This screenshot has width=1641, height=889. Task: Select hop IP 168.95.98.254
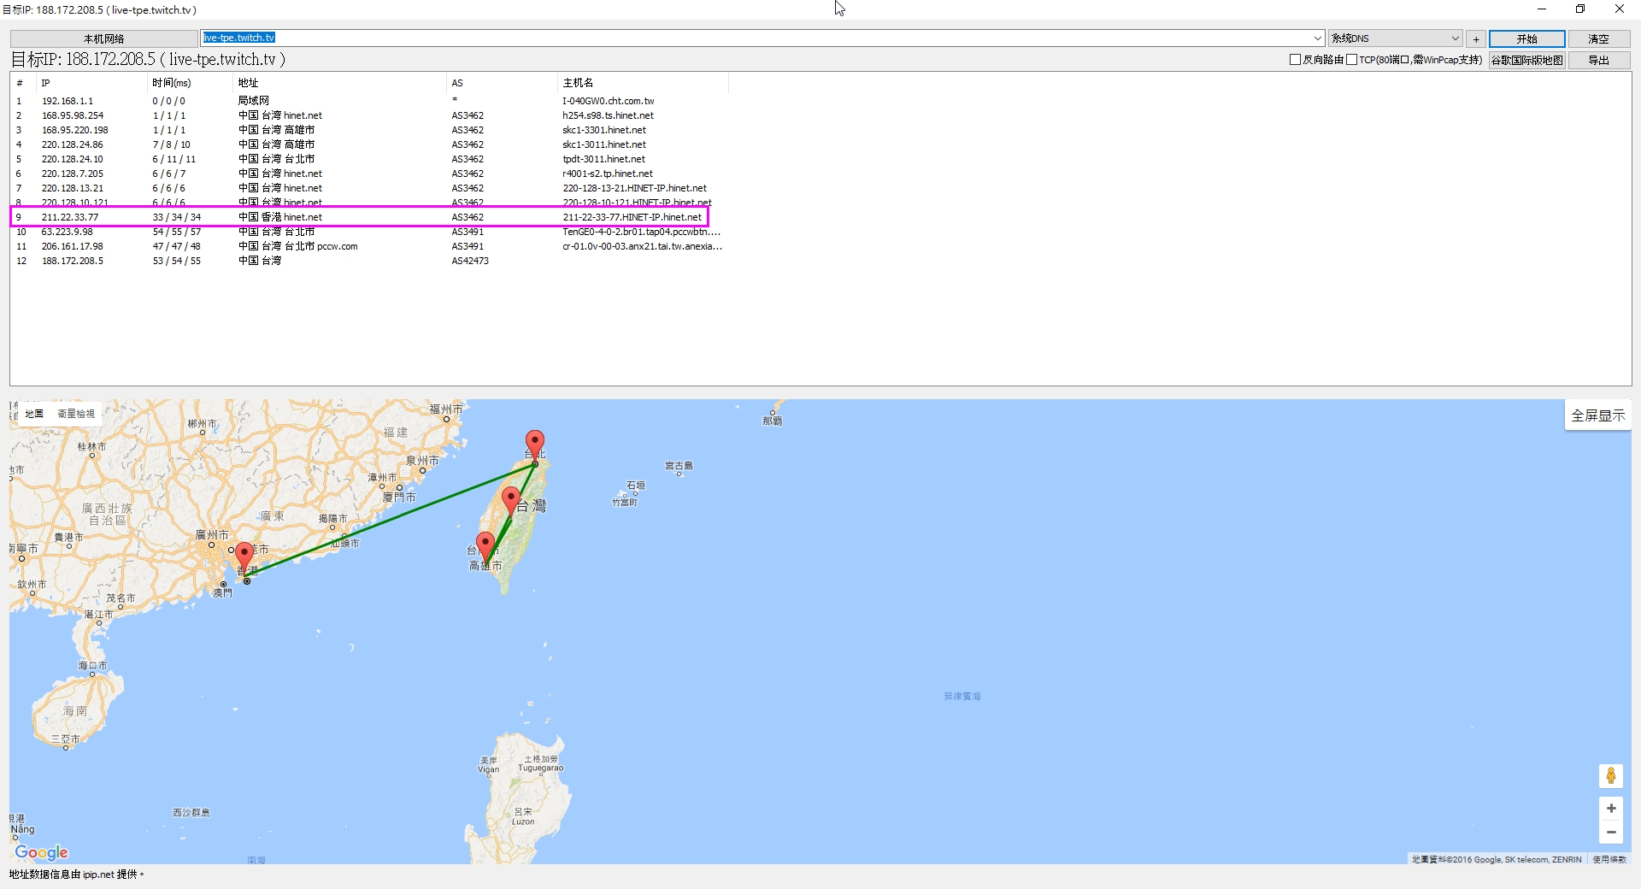pyautogui.click(x=73, y=115)
